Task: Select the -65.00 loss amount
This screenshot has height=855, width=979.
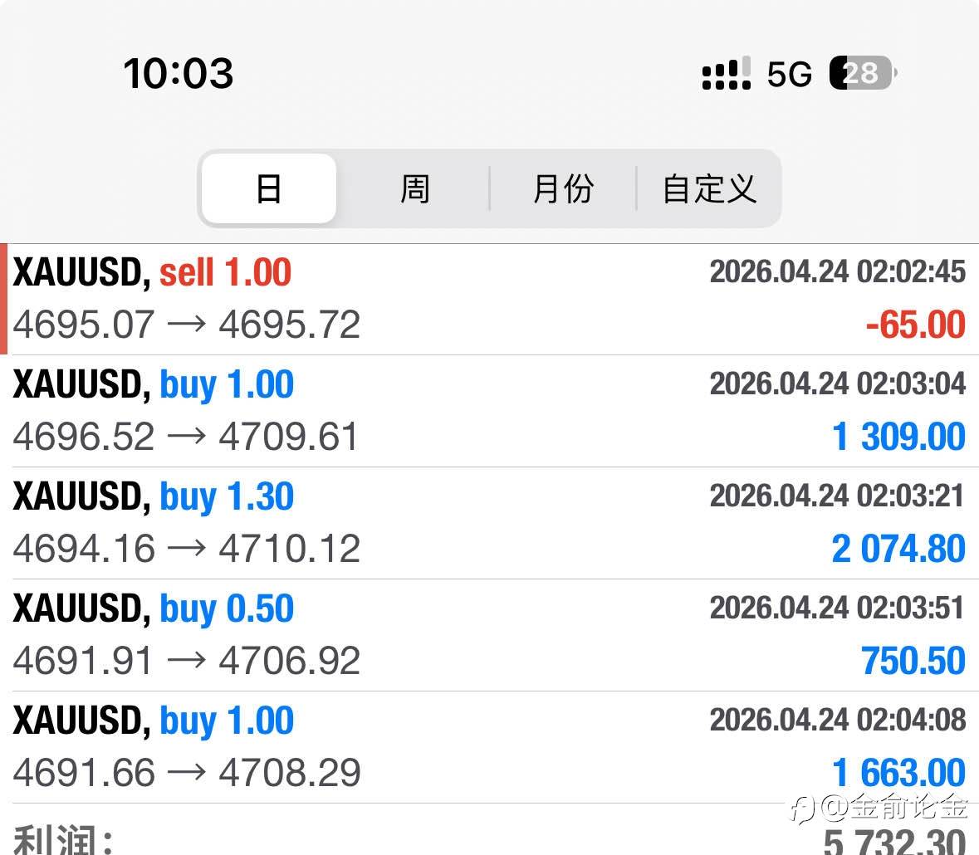Action: tap(915, 325)
